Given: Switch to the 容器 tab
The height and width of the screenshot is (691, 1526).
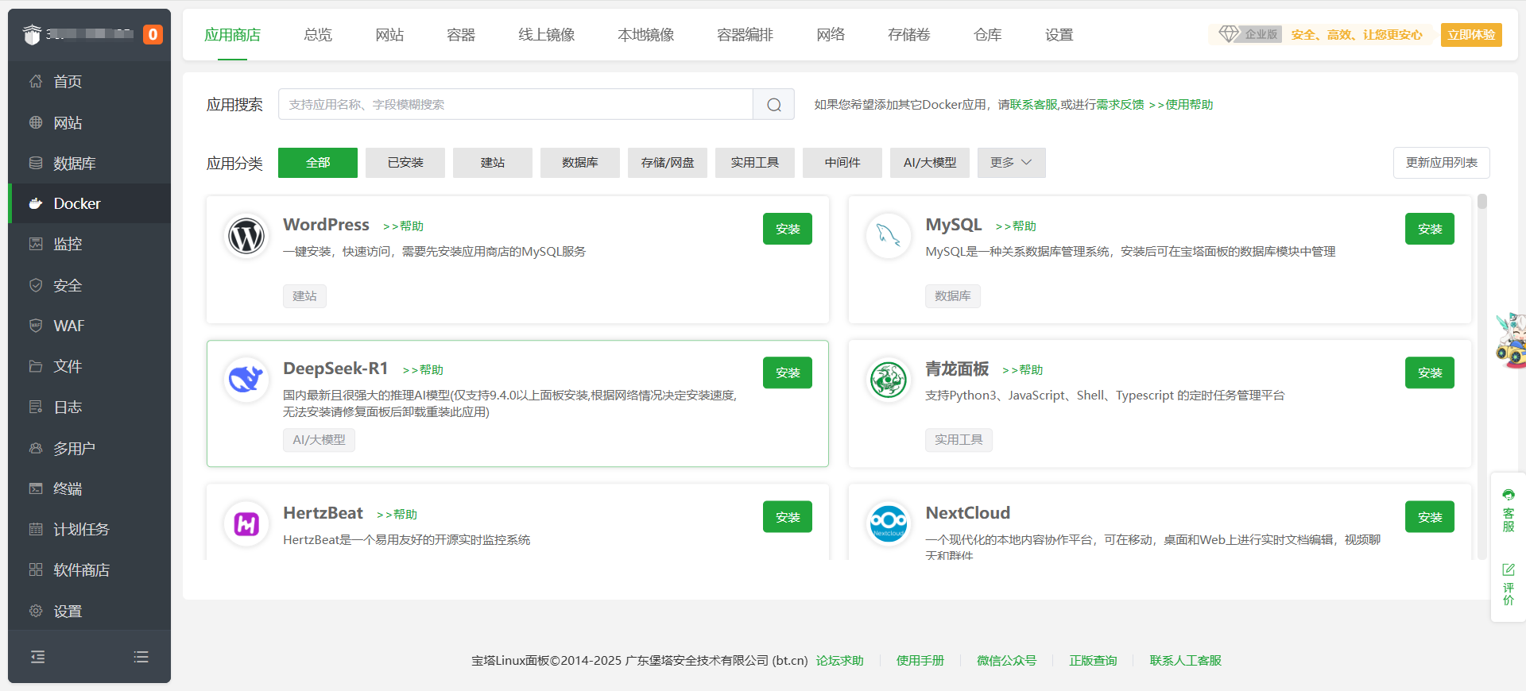Looking at the screenshot, I should tap(461, 35).
